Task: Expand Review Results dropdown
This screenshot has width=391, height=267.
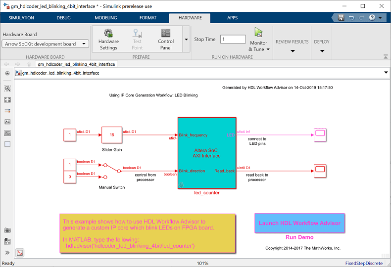Action: coord(293,51)
